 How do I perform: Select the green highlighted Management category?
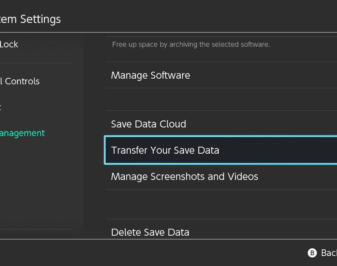point(22,133)
